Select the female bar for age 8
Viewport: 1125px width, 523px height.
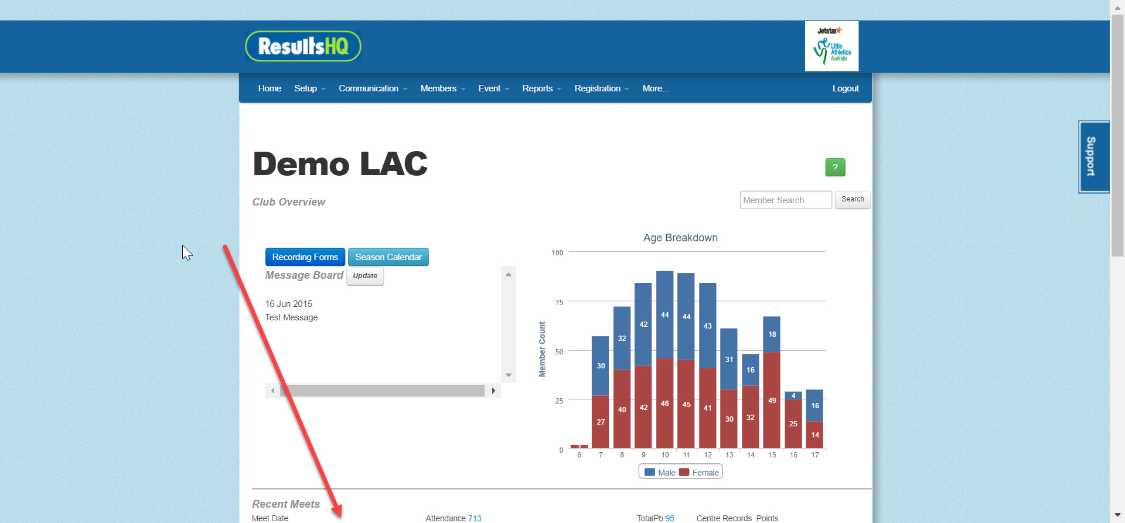click(x=622, y=409)
